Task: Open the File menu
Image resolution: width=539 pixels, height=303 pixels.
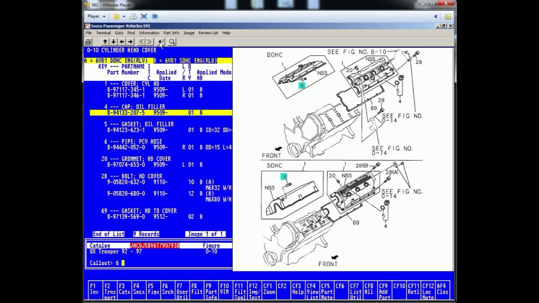Action: pos(89,33)
